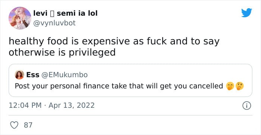This screenshot has width=261, height=135.
Task: Click the @vynluvbot handle
Action: pos(54,23)
